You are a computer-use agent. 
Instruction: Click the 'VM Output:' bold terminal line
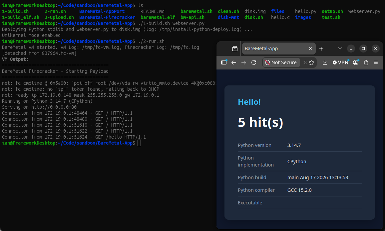click(x=15, y=59)
